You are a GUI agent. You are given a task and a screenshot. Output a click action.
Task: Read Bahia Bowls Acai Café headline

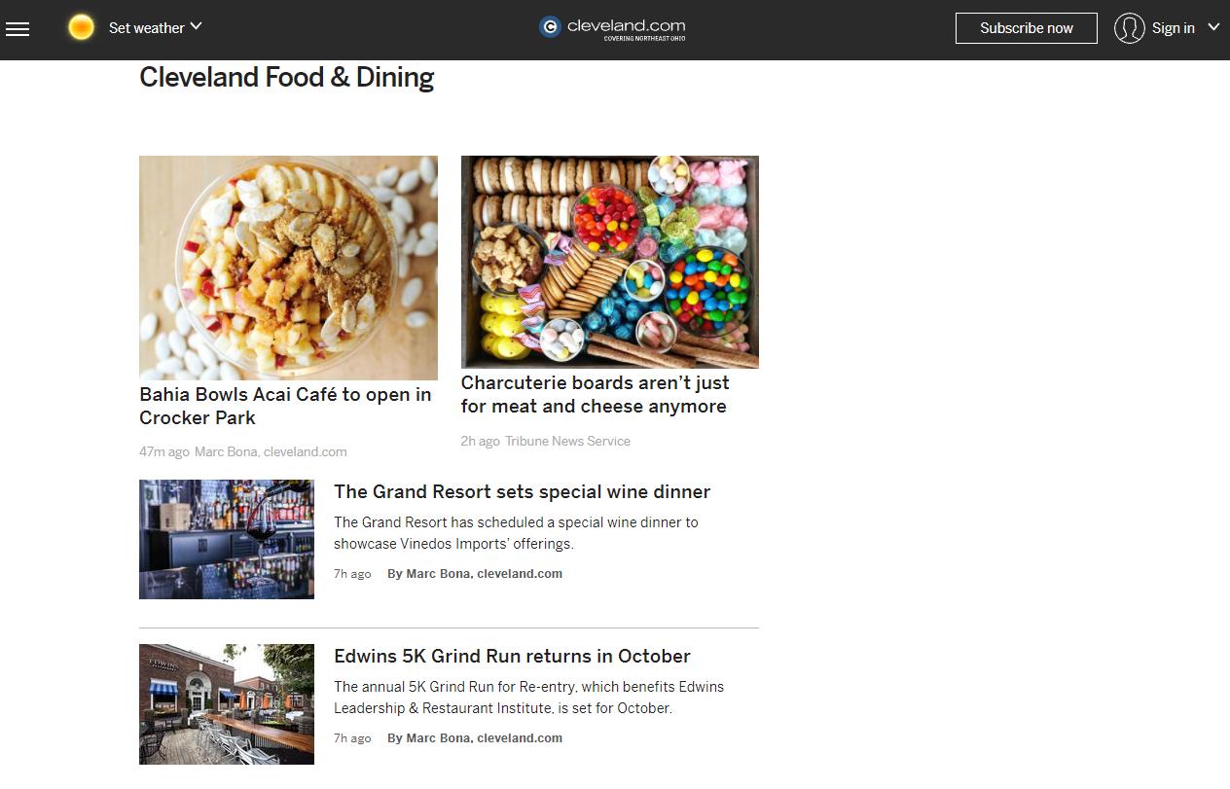[285, 406]
